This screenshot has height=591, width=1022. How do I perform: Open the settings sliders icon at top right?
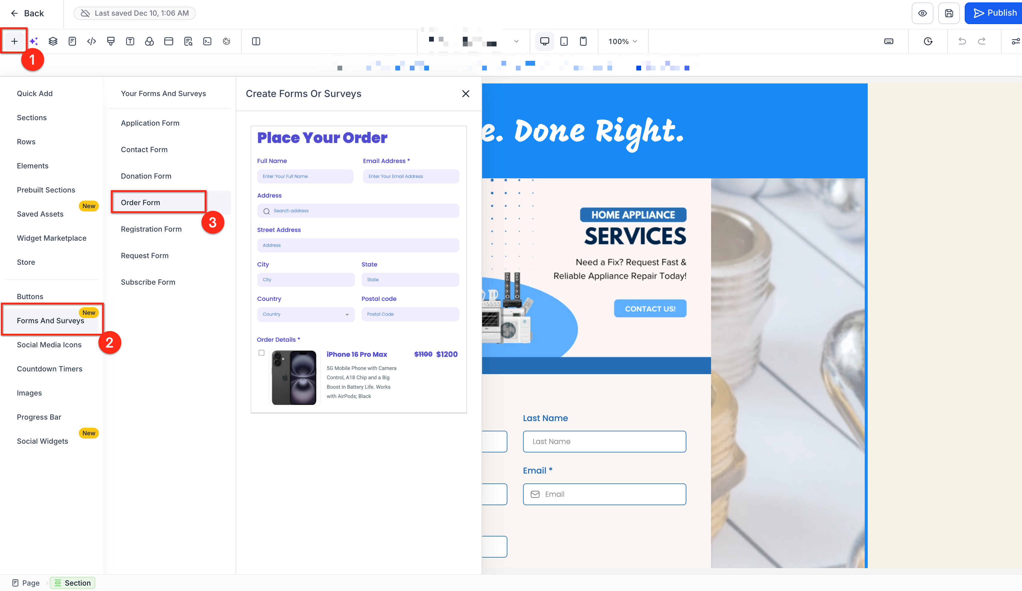pos(1015,41)
